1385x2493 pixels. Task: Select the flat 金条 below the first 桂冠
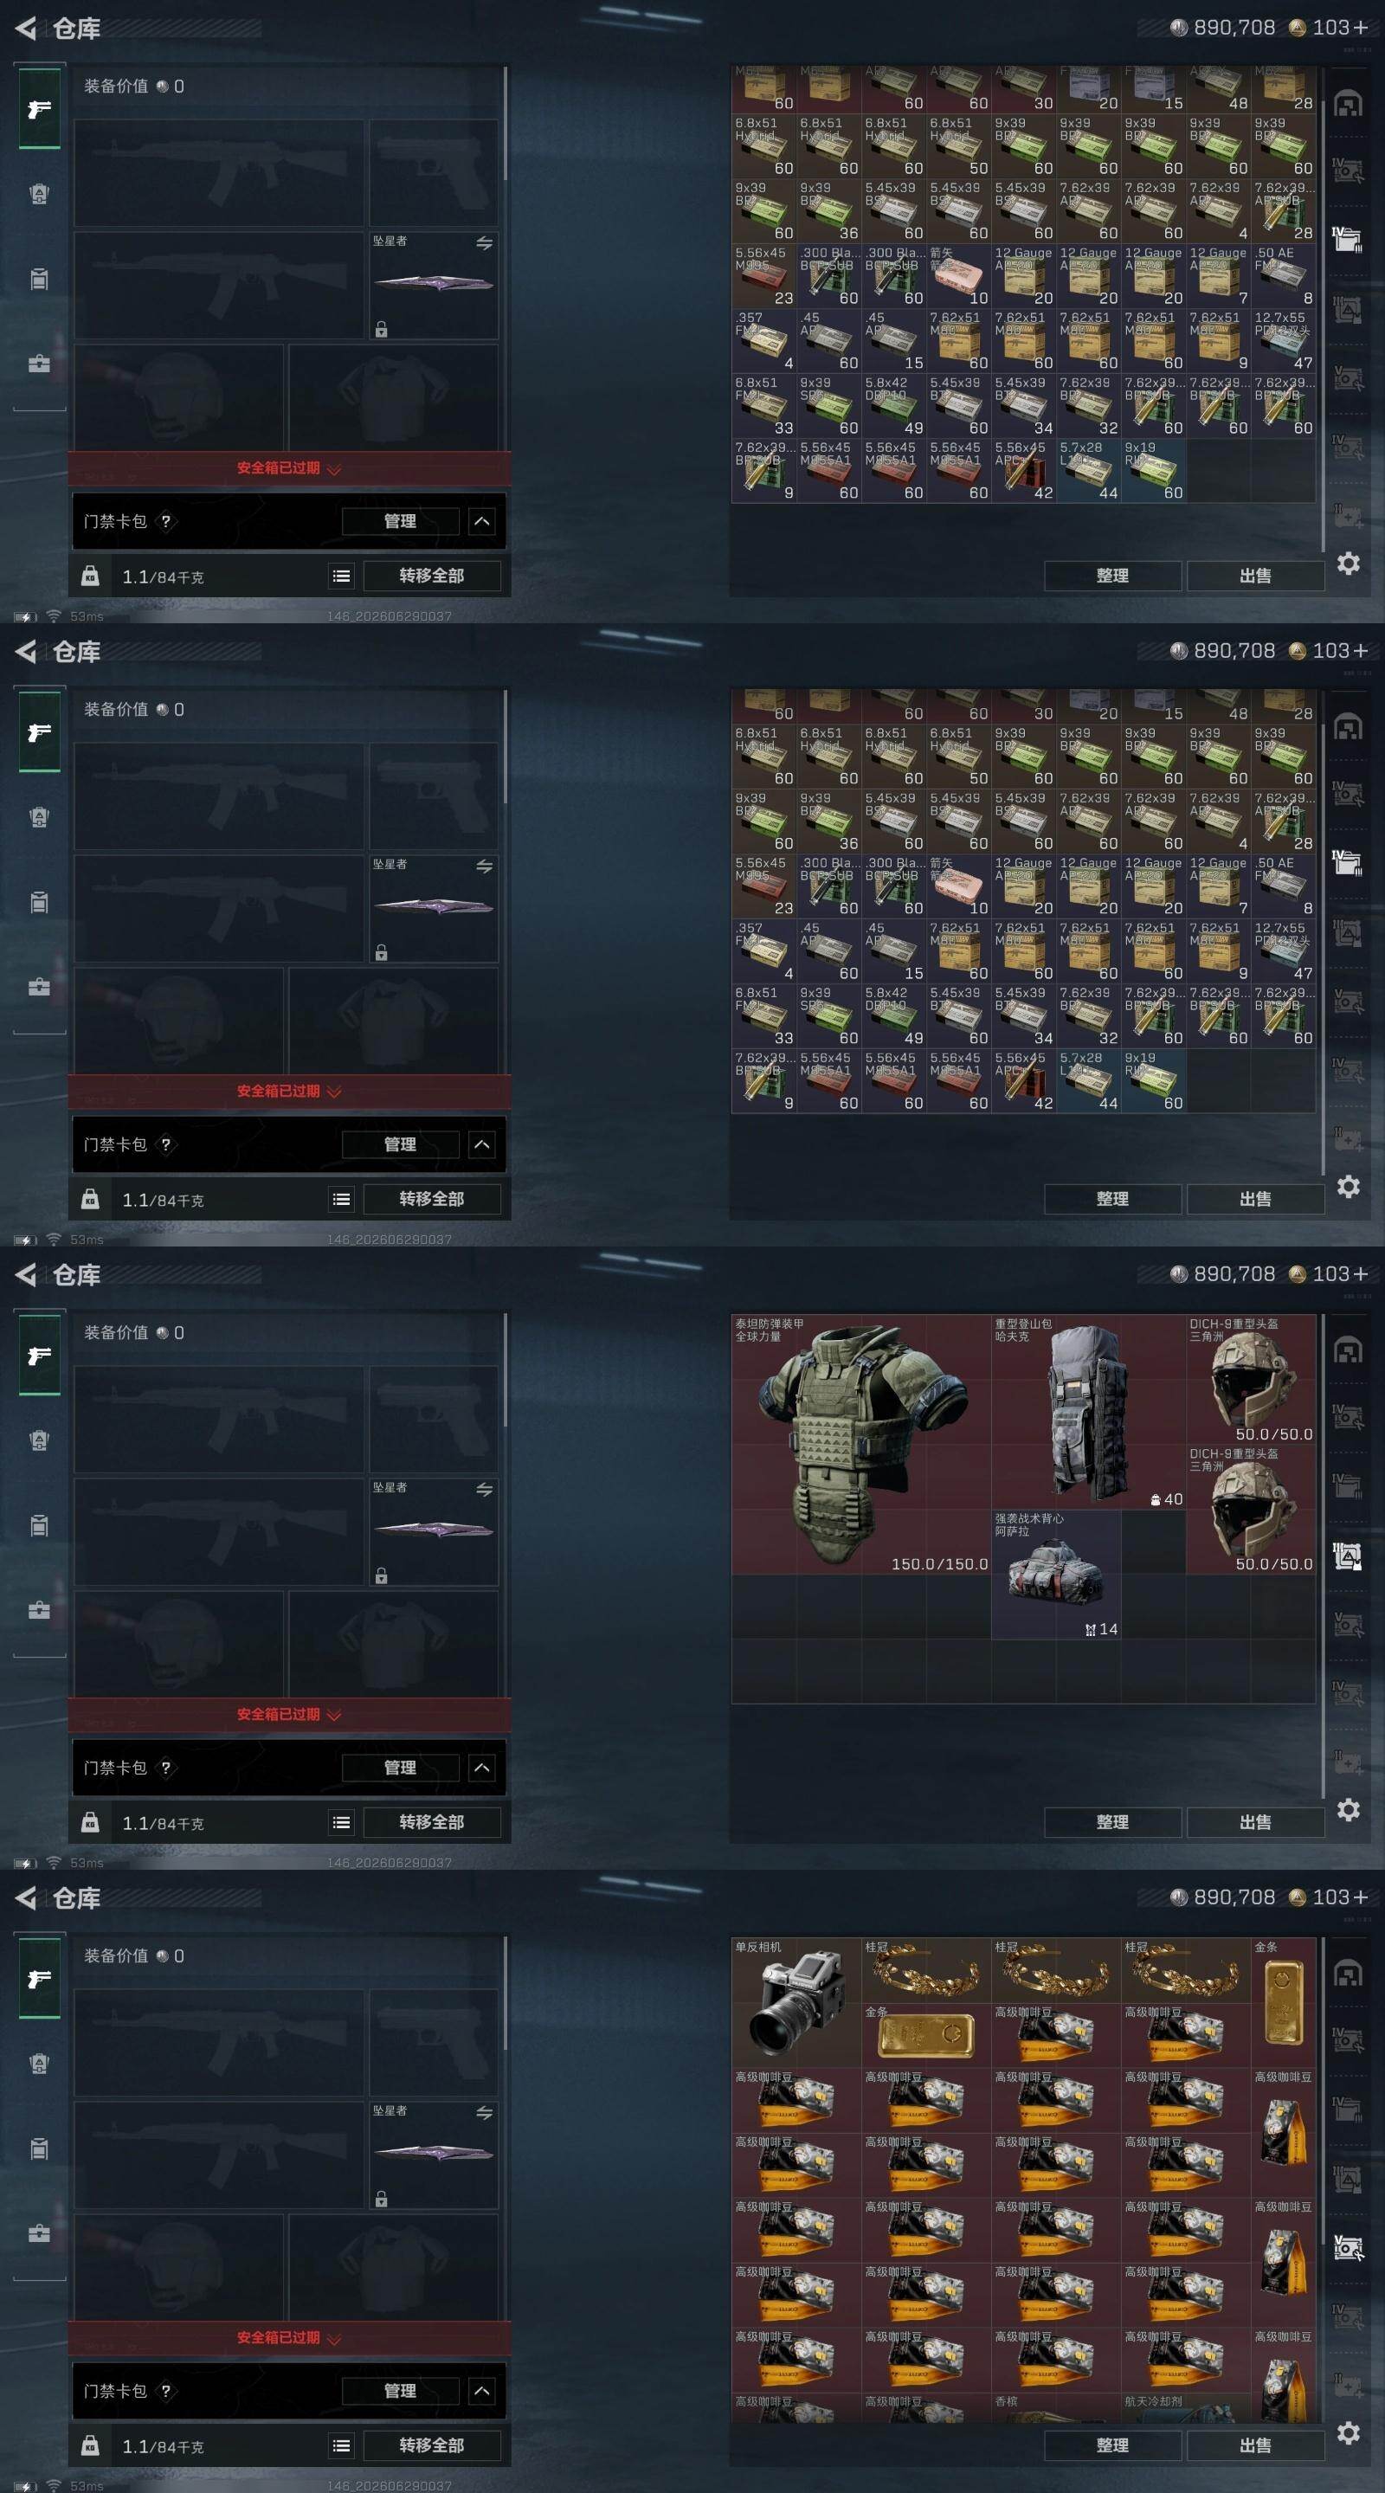926,2034
